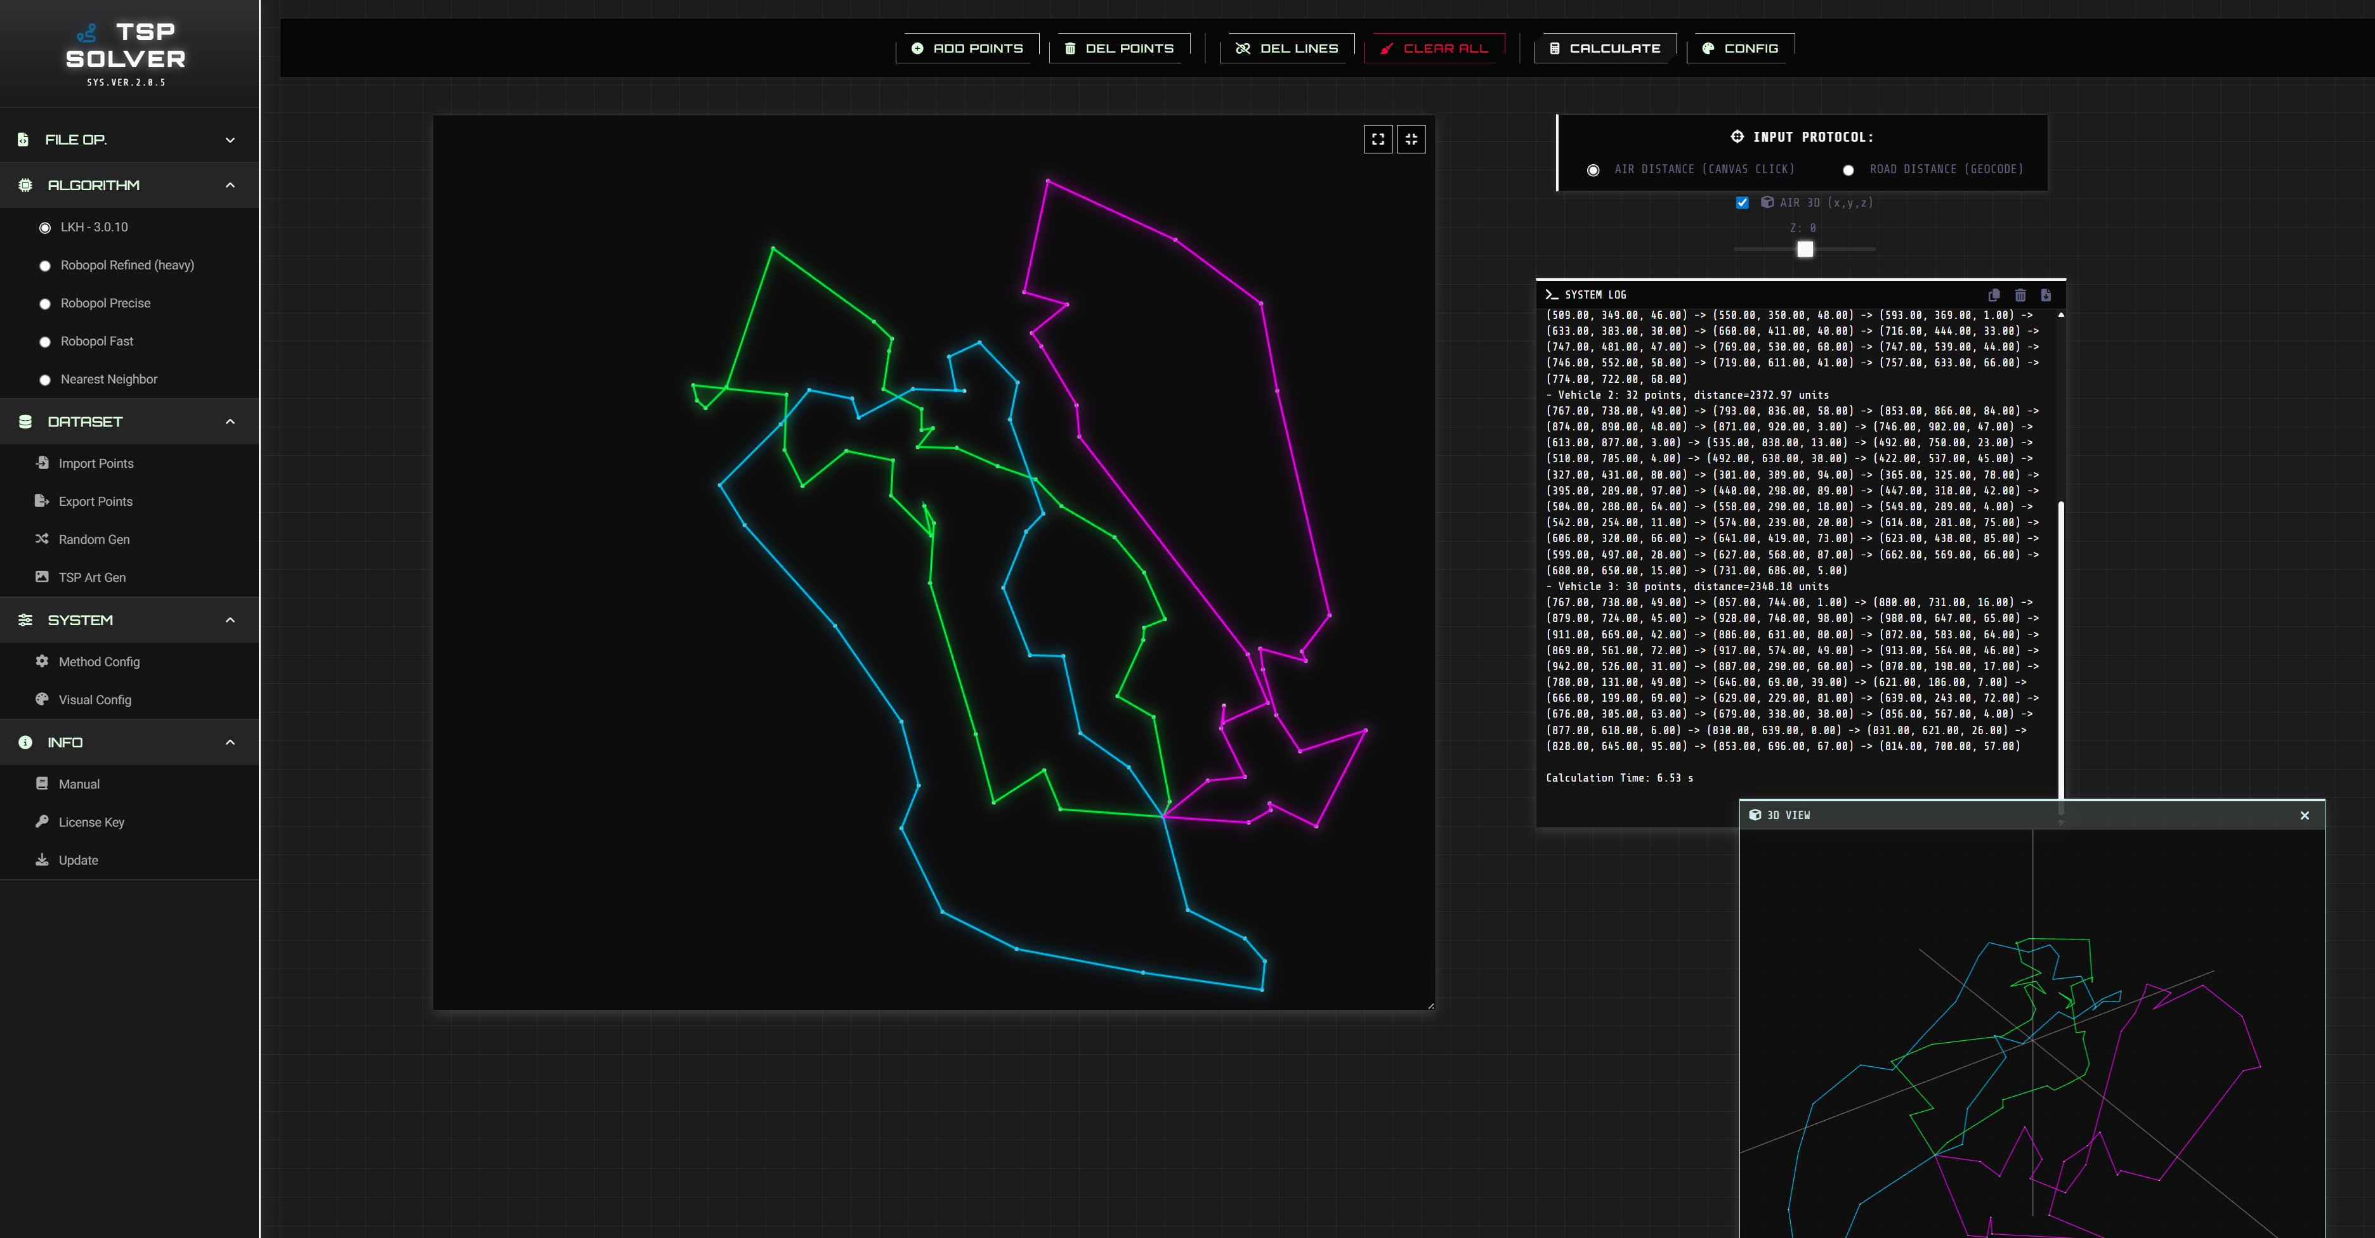Viewport: 2375px width, 1238px height.
Task: Click the shrink canvas icon
Action: point(1411,139)
